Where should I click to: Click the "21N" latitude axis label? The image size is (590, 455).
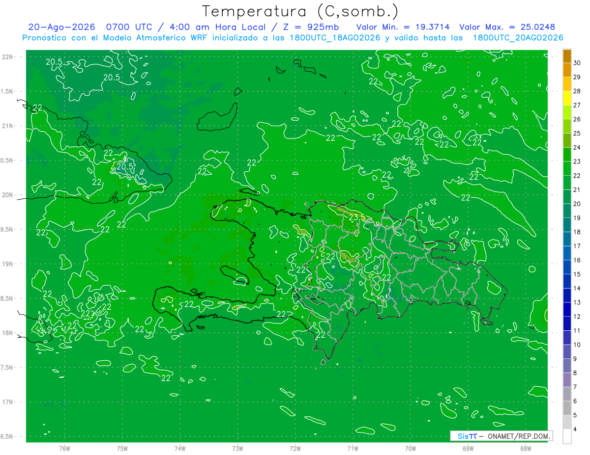click(7, 126)
